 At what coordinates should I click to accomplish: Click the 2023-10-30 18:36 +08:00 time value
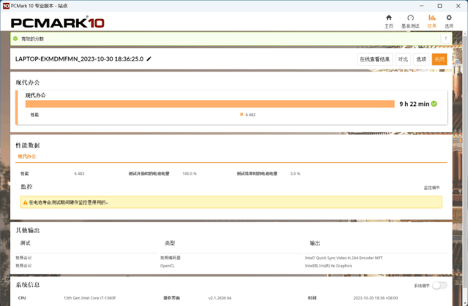click(375, 298)
